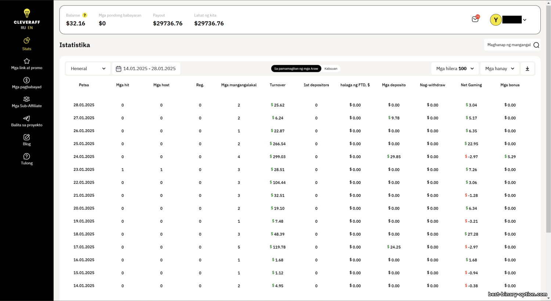Click the Mga bonus column header
The height and width of the screenshot is (301, 551).
tap(510, 85)
